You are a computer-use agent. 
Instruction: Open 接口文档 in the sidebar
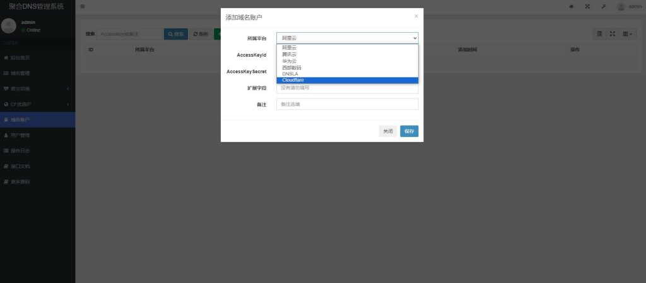click(x=37, y=167)
